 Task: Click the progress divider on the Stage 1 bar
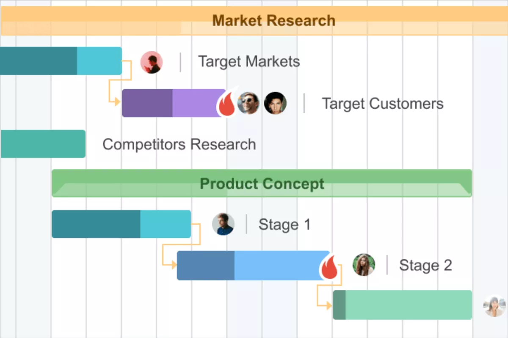(x=141, y=224)
